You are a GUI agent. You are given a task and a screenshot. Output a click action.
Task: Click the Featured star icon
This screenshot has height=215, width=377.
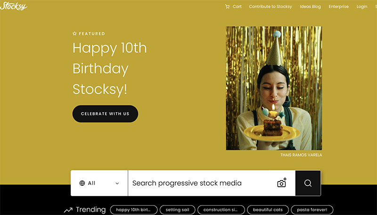[x=74, y=33]
